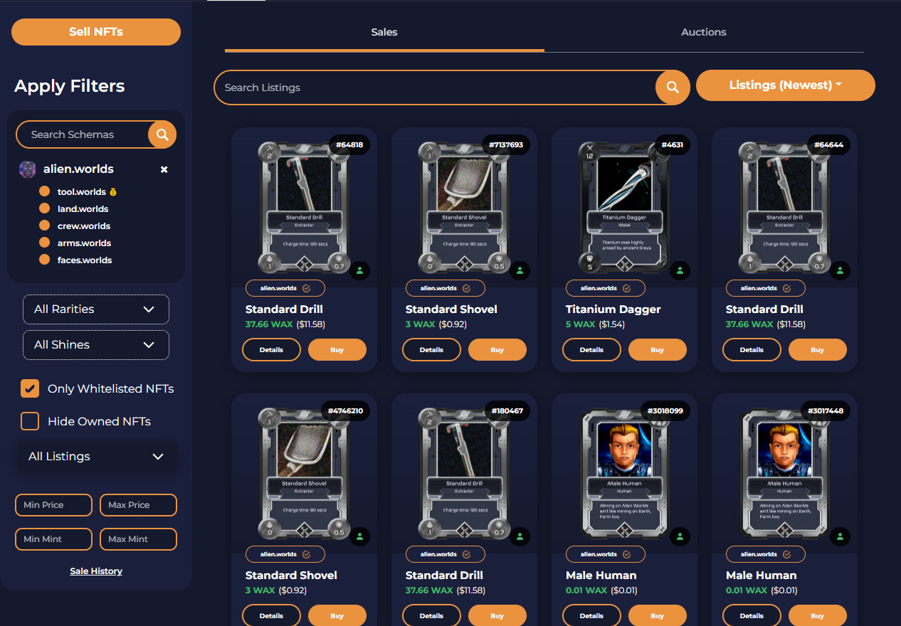Switch to the Auctions tab
This screenshot has height=626, width=901.
[x=704, y=32]
